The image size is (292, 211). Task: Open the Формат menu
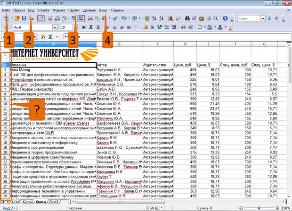click(59, 10)
